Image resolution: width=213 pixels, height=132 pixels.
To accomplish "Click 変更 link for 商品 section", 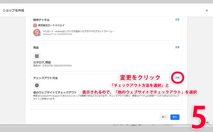I will click(x=177, y=47).
